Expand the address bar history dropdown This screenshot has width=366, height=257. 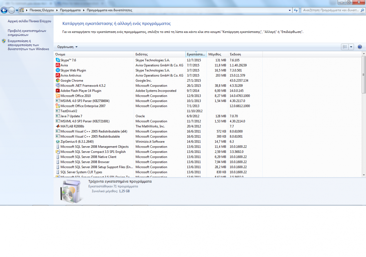[x=290, y=10]
